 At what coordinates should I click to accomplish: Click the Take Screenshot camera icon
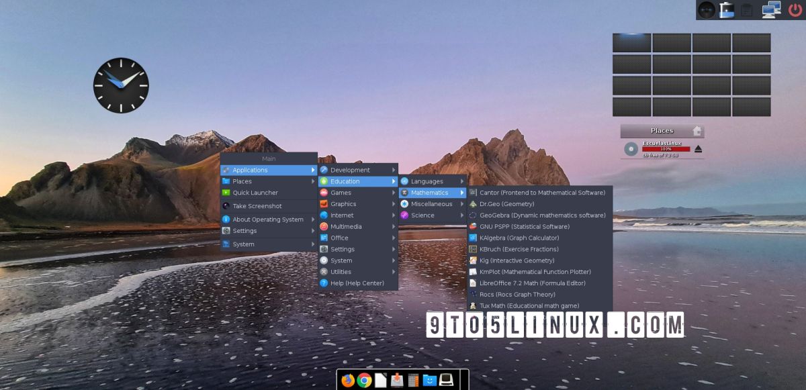click(226, 206)
